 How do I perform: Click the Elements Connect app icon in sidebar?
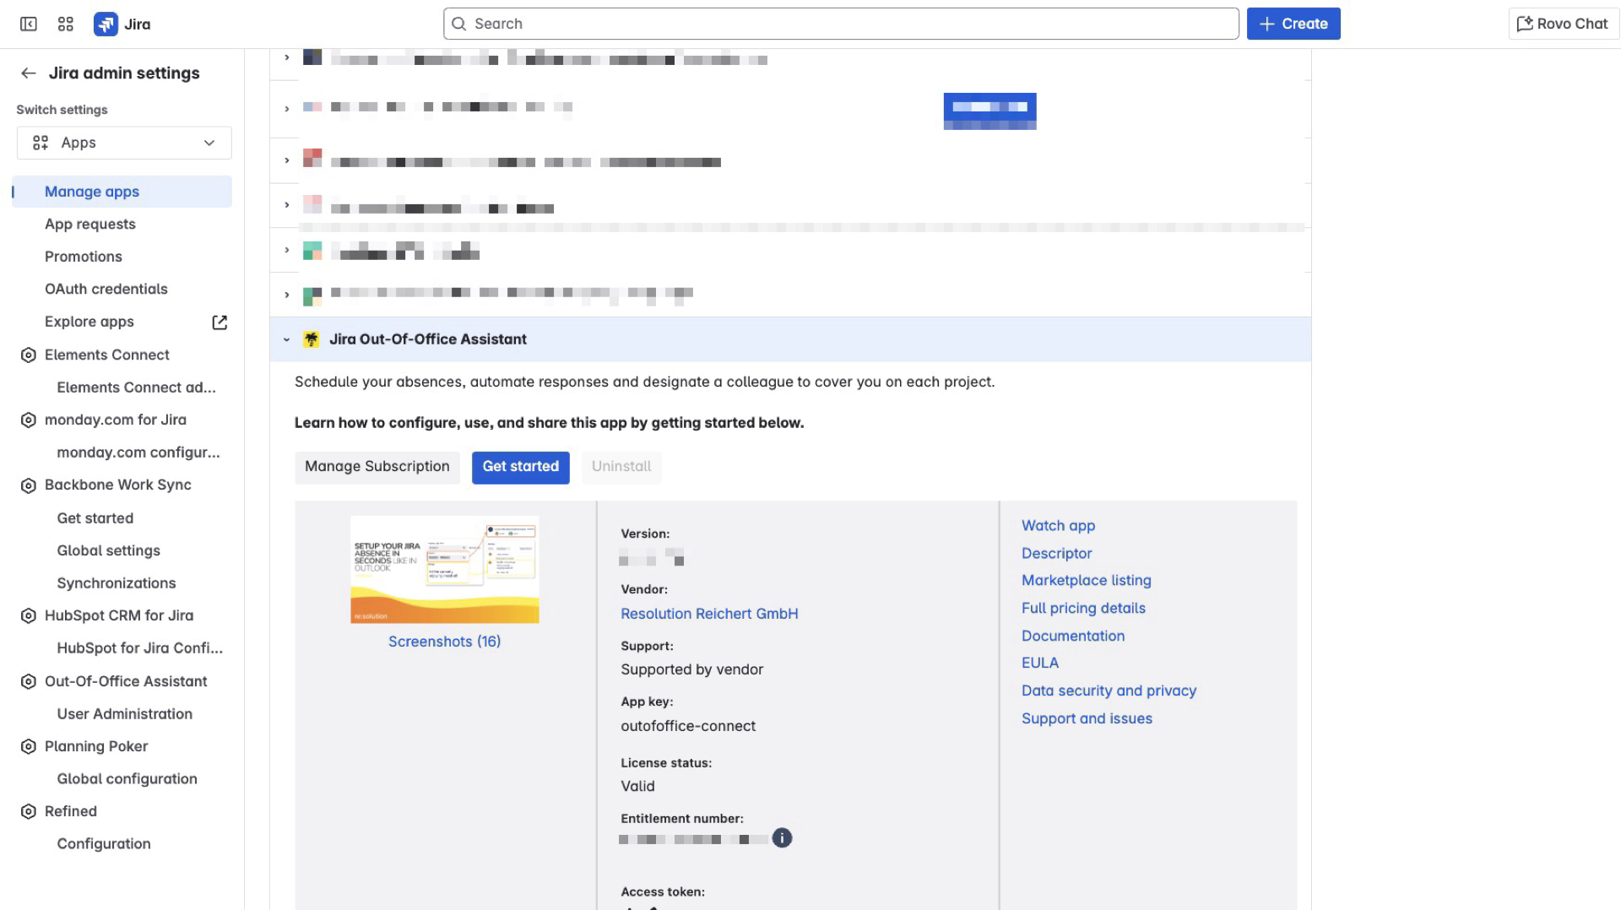tap(29, 355)
